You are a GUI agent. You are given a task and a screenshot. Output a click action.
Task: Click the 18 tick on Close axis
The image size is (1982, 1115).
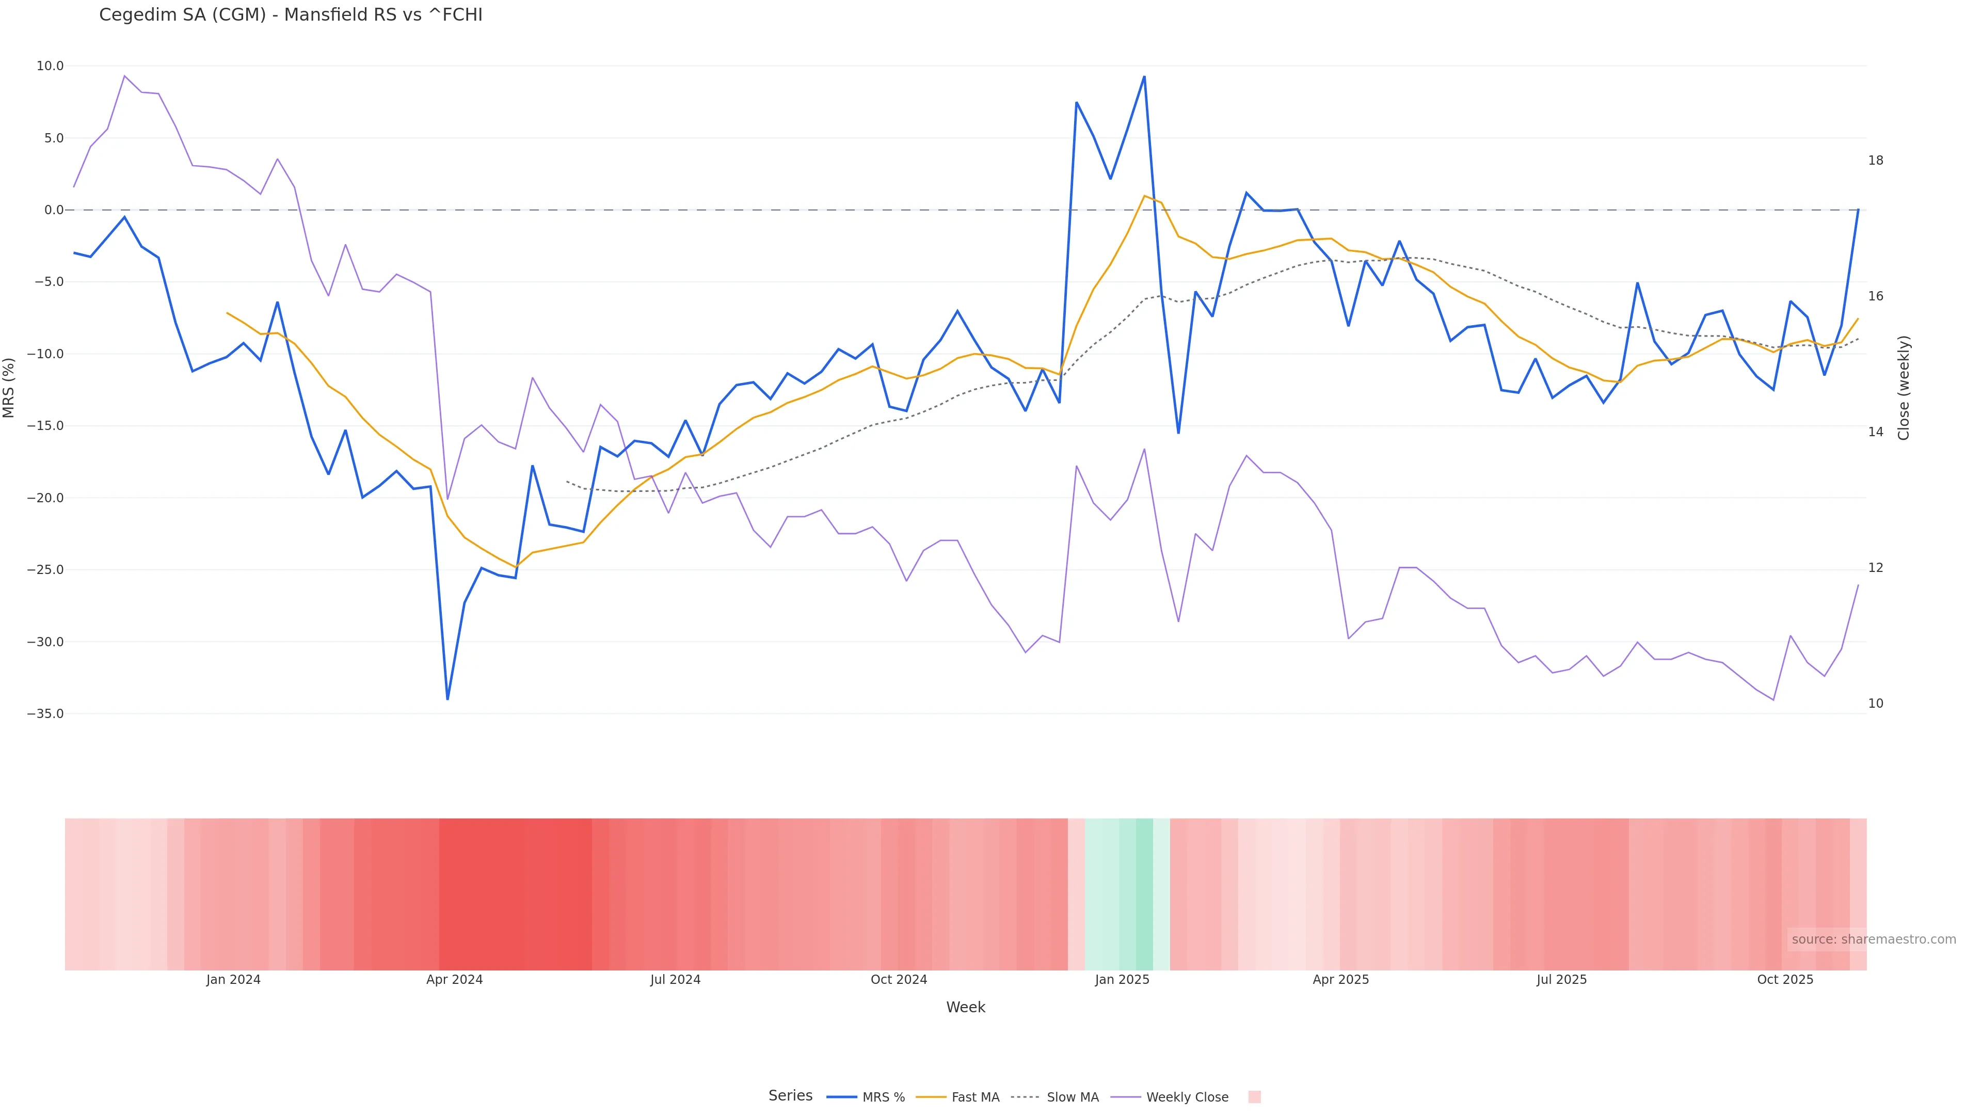click(x=1876, y=160)
